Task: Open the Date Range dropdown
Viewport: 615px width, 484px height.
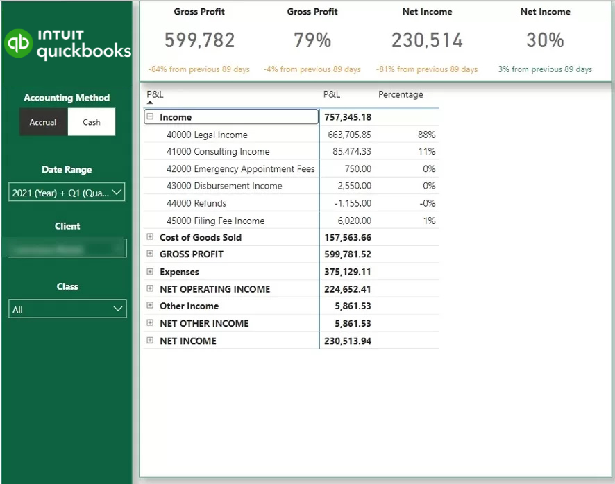Action: (67, 193)
